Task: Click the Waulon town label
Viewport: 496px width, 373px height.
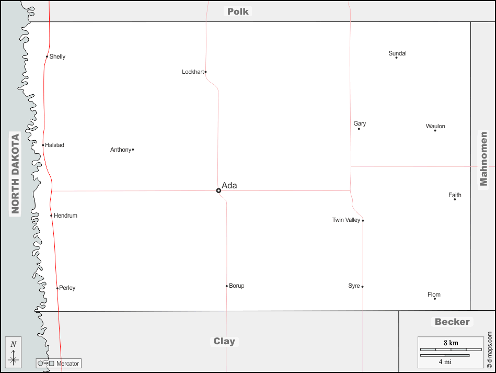Action: (x=435, y=126)
